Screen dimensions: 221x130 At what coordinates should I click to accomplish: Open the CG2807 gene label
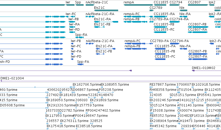coord(194,2)
